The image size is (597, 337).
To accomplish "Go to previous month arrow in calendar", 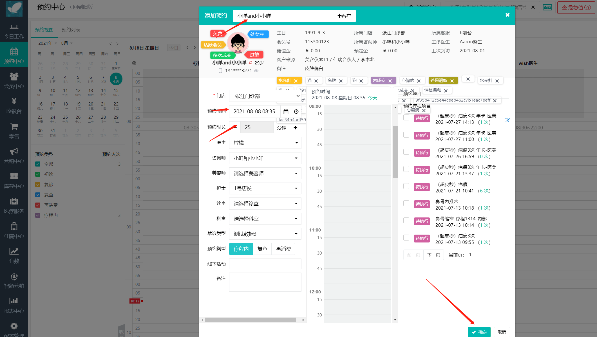I will tap(110, 44).
